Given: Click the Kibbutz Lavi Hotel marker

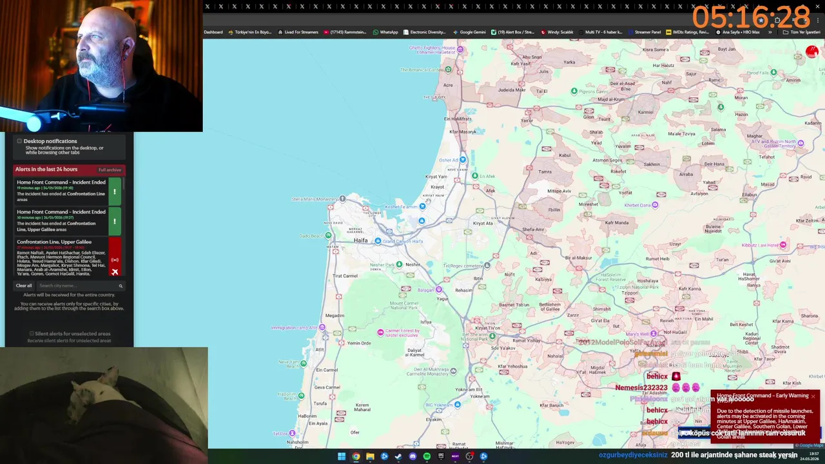Looking at the screenshot, I should 783,245.
